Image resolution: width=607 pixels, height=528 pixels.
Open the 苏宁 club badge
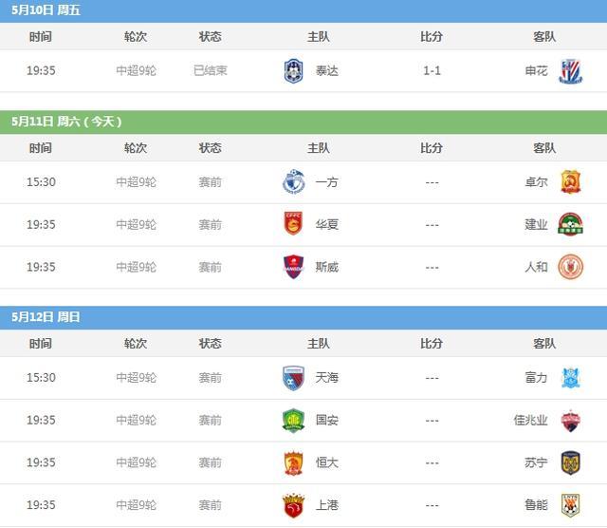571,462
